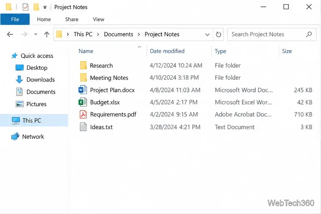The width and height of the screenshot is (321, 214).
Task: Sort by the Name column header
Action: (x=86, y=51)
